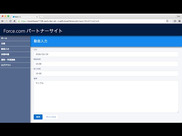
Task: Click the date field showing 2016/02/10
Action: pos(106,54)
